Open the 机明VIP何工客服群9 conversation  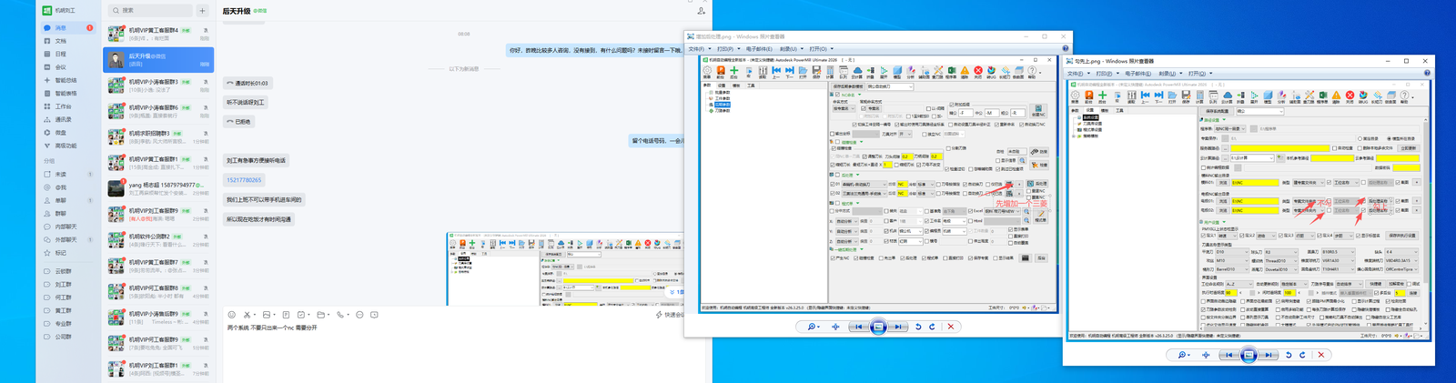[158, 342]
